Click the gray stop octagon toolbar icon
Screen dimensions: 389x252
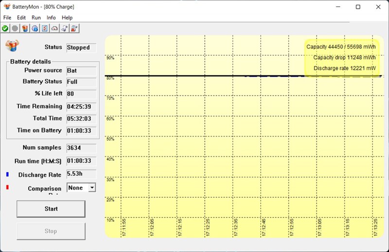pos(15,29)
